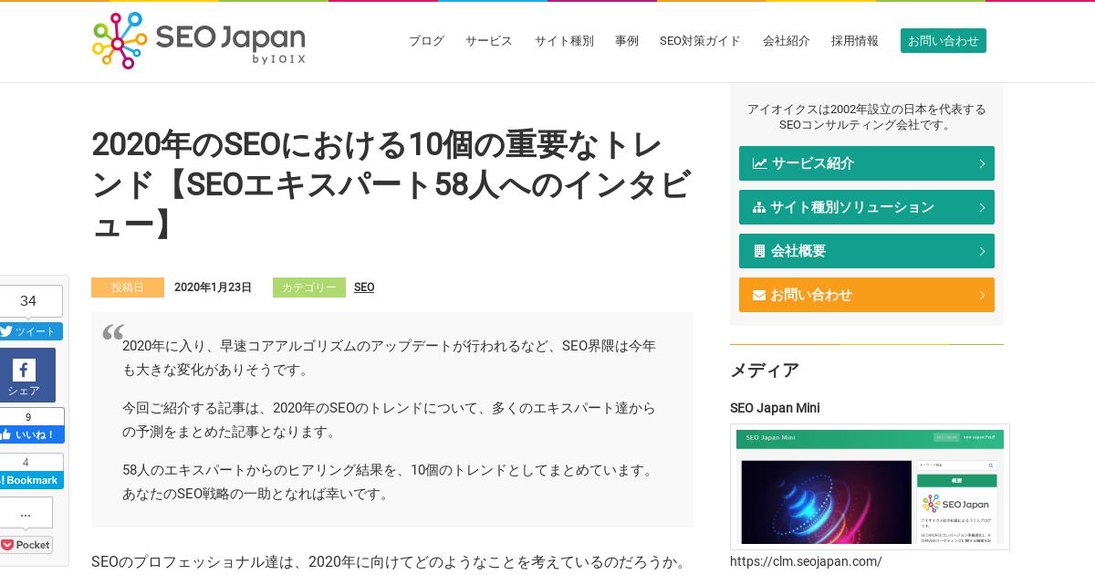
Task: Click the building icon beside 会社概要
Action: 759,251
